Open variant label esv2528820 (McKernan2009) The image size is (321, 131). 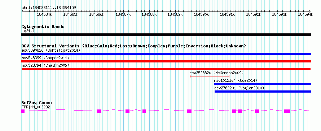[x=216, y=73]
